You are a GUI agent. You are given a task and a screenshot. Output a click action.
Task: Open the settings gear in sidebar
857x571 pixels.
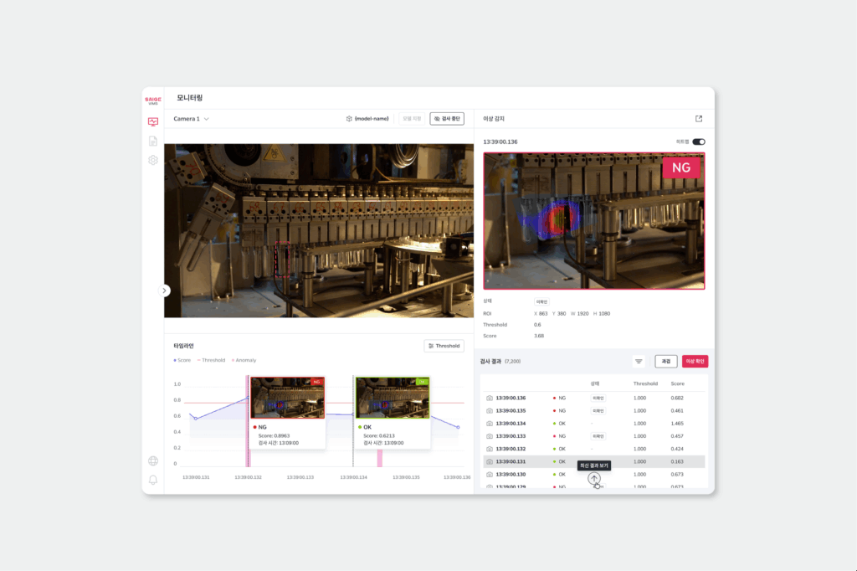[x=153, y=160]
